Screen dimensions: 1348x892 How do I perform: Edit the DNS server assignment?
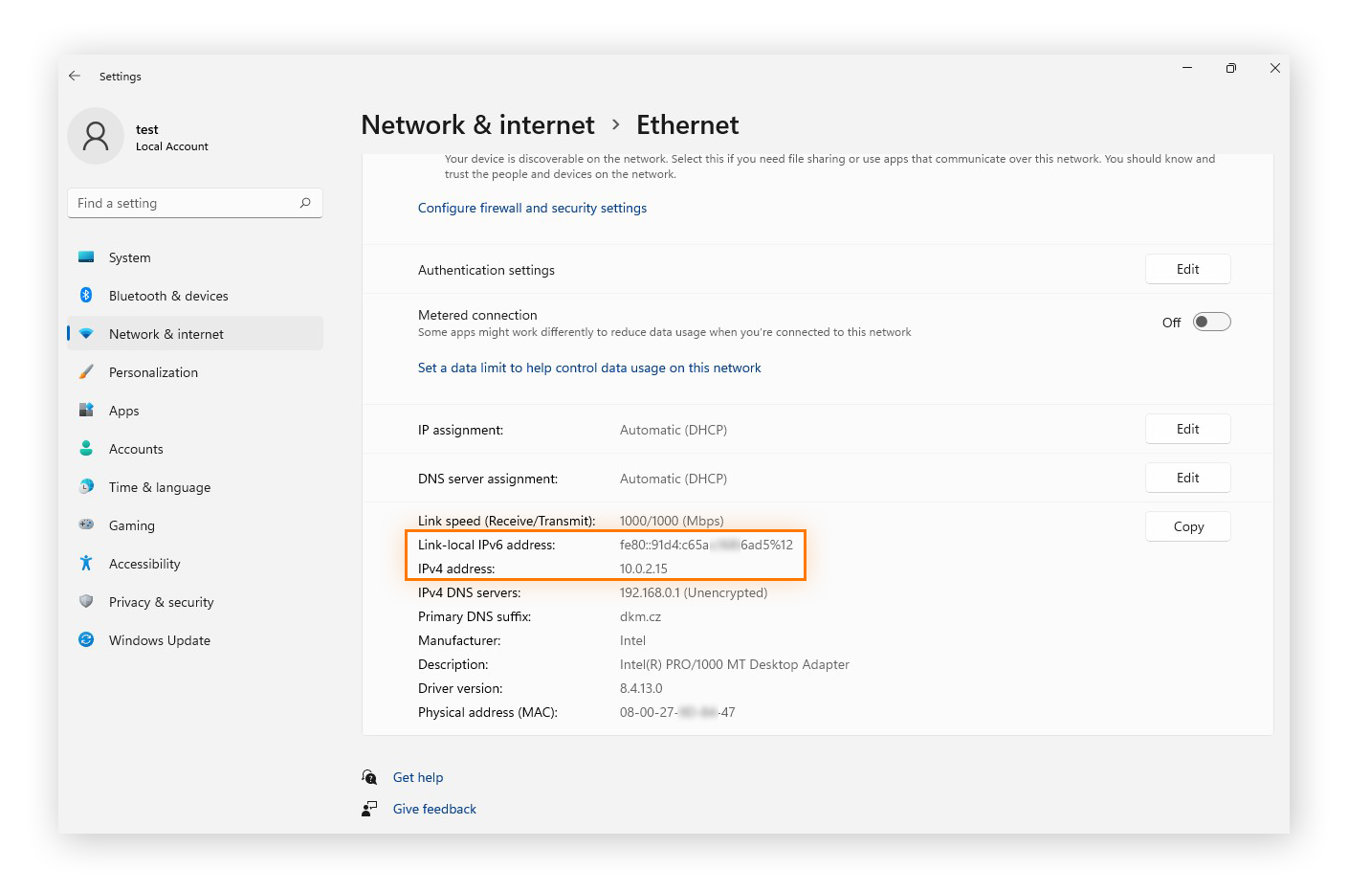click(1187, 479)
